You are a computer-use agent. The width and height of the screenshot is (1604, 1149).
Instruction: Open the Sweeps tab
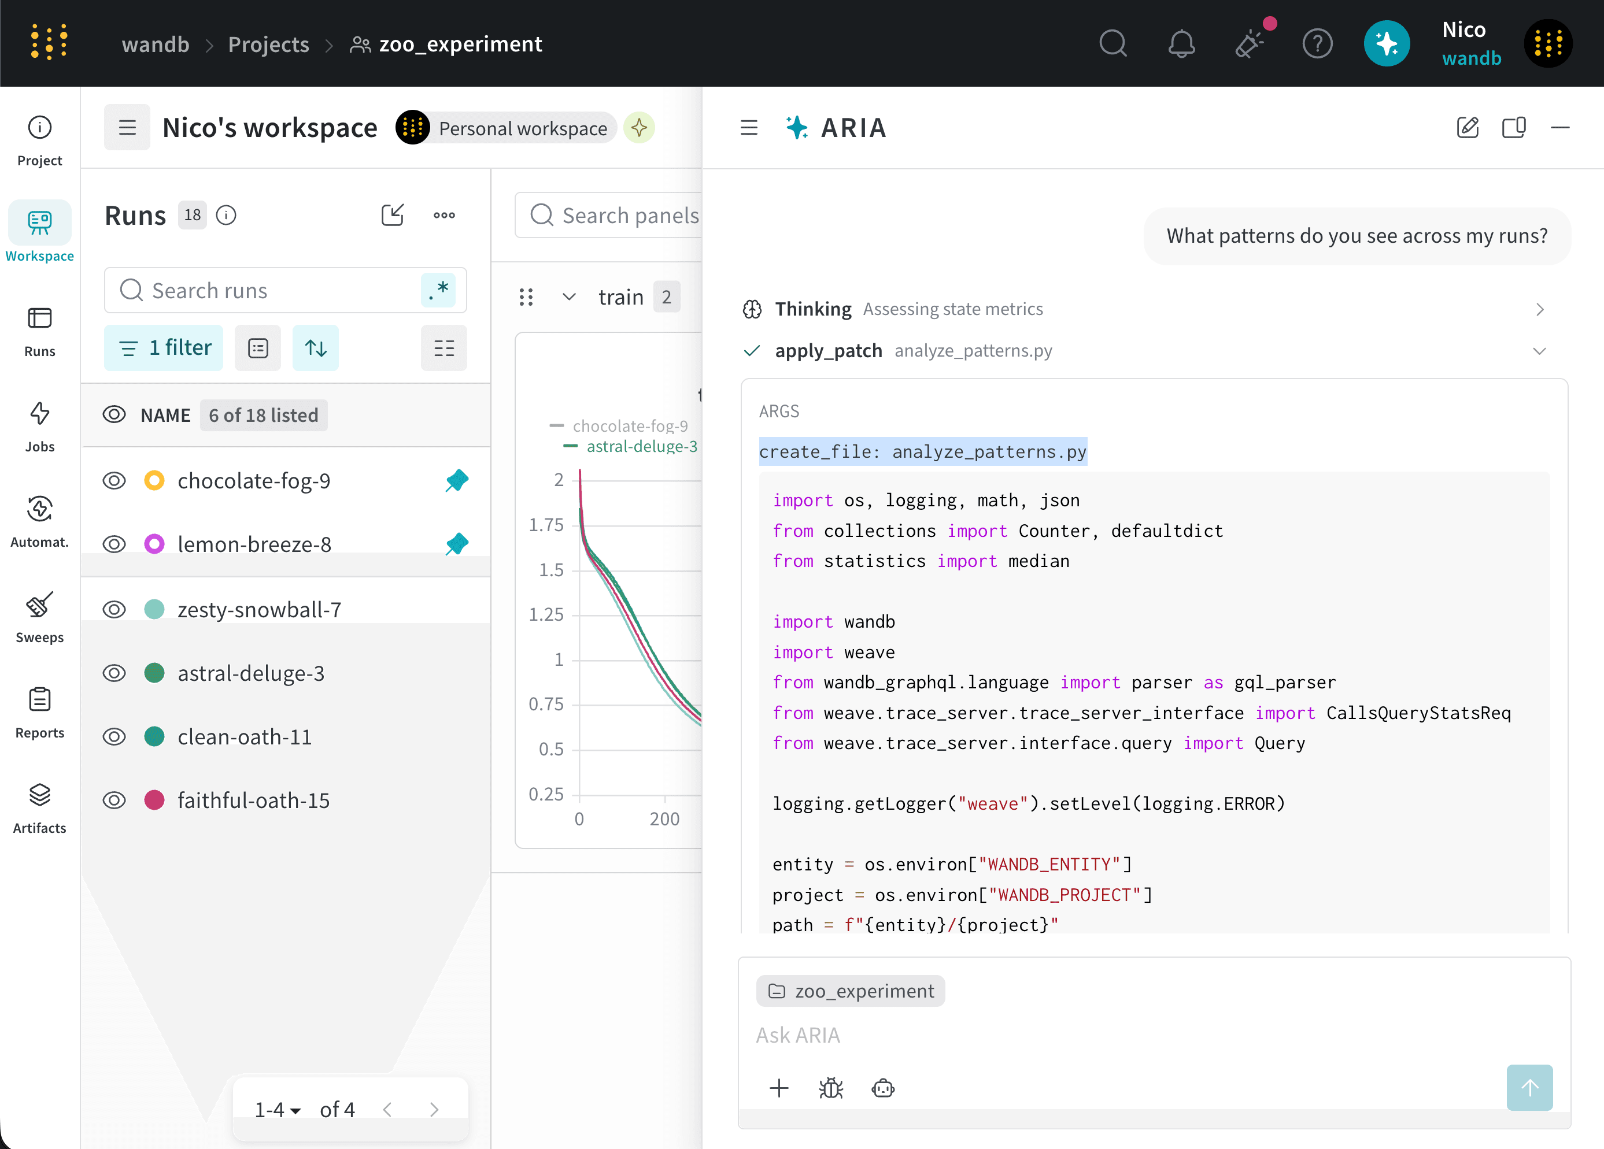click(39, 617)
